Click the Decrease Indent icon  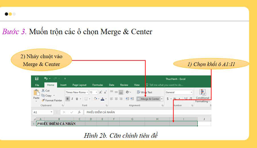[x=127, y=99]
